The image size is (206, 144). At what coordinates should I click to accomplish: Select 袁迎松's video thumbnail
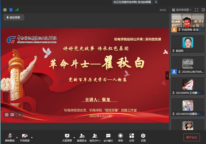click(187, 44)
